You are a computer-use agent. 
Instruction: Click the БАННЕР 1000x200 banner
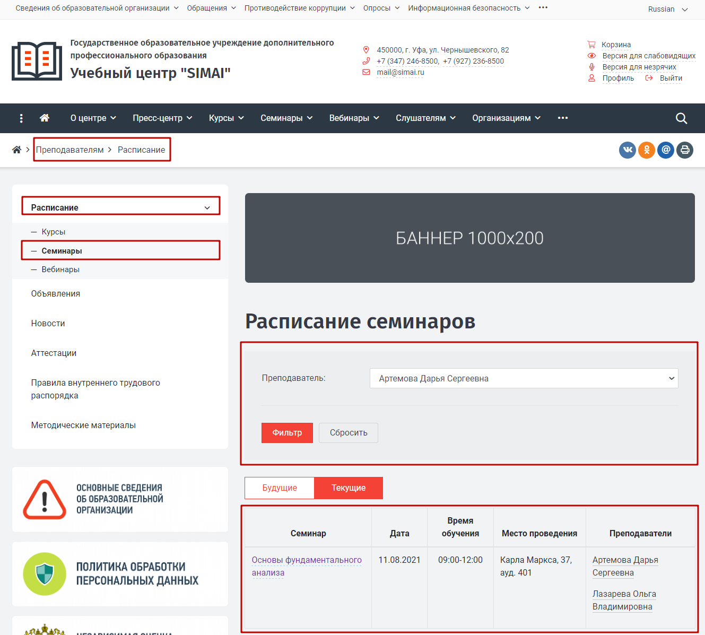(470, 238)
